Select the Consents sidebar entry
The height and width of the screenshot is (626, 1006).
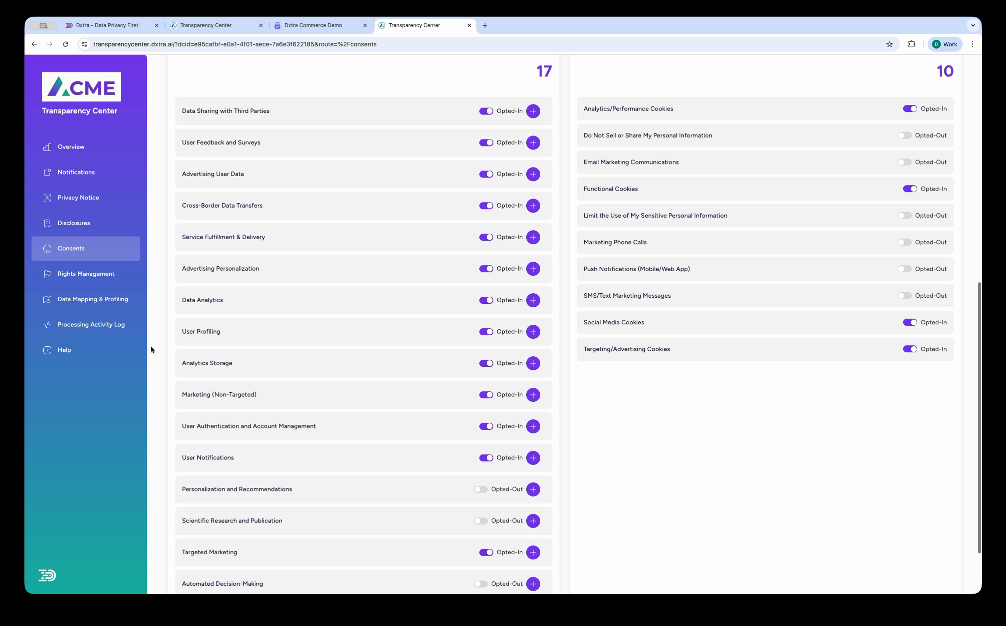(x=71, y=248)
